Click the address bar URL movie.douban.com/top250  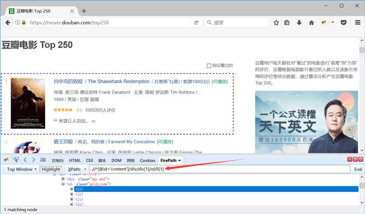coord(69,23)
